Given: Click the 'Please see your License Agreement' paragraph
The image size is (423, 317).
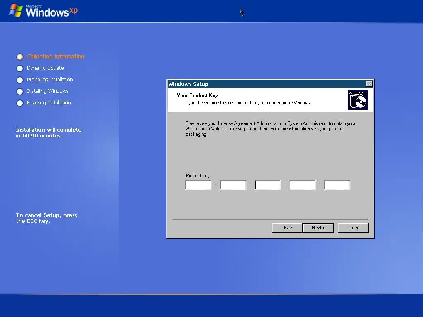Looking at the screenshot, I should click(x=270, y=129).
